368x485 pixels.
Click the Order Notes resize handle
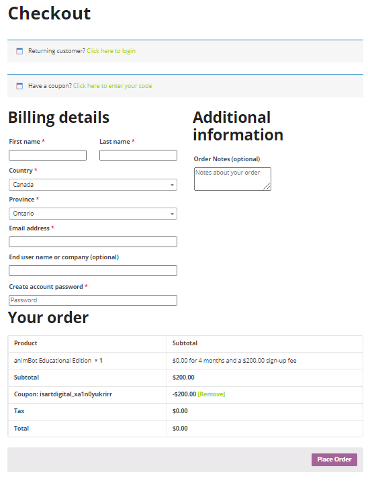tap(267, 186)
